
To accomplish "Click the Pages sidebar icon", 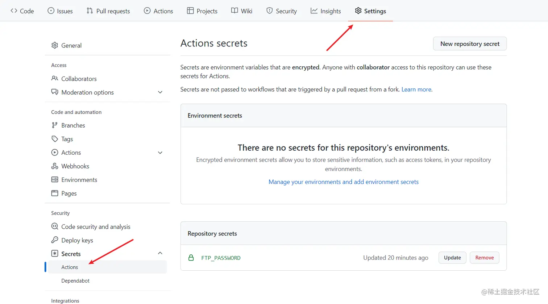I will tap(54, 193).
